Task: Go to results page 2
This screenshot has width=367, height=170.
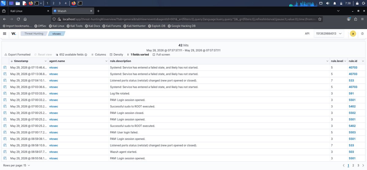Action: coord(353,165)
